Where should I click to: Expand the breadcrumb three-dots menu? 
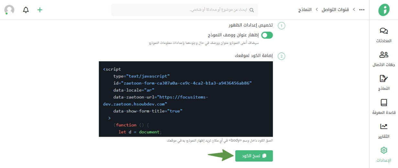[x=362, y=10]
